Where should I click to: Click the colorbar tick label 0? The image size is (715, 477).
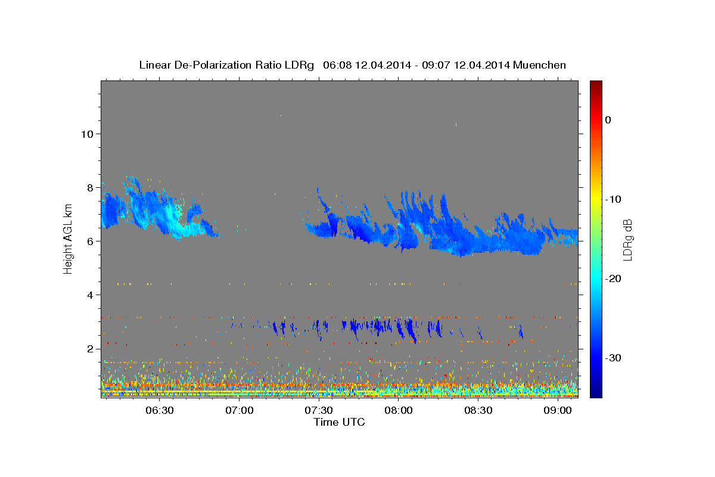tap(608, 120)
